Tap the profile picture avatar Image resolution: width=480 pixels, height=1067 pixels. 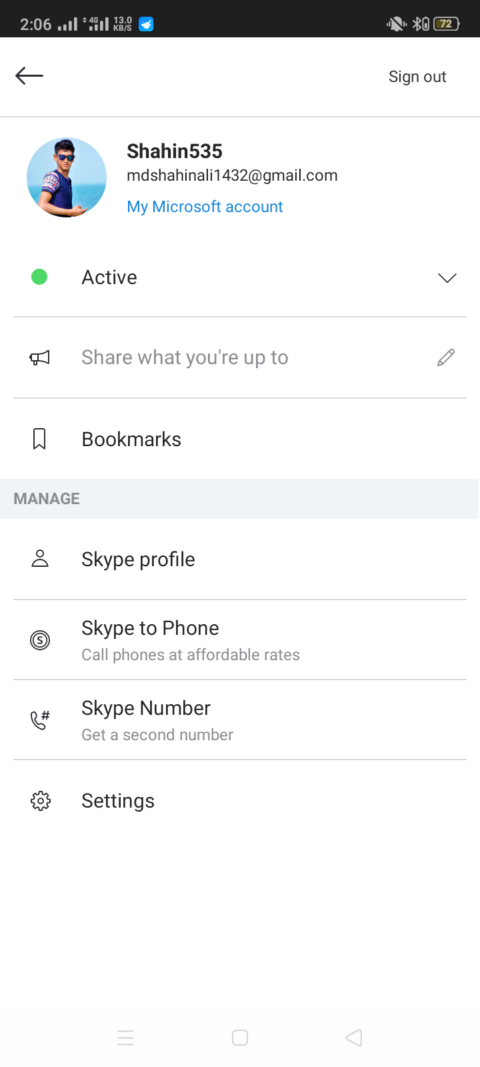(67, 177)
